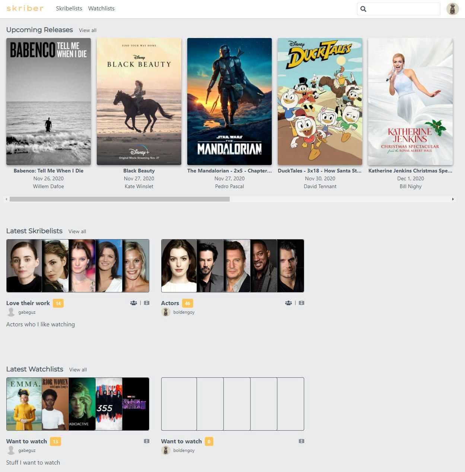View all Latest Watchlists
Screen dimensions: 465x472
(78, 370)
